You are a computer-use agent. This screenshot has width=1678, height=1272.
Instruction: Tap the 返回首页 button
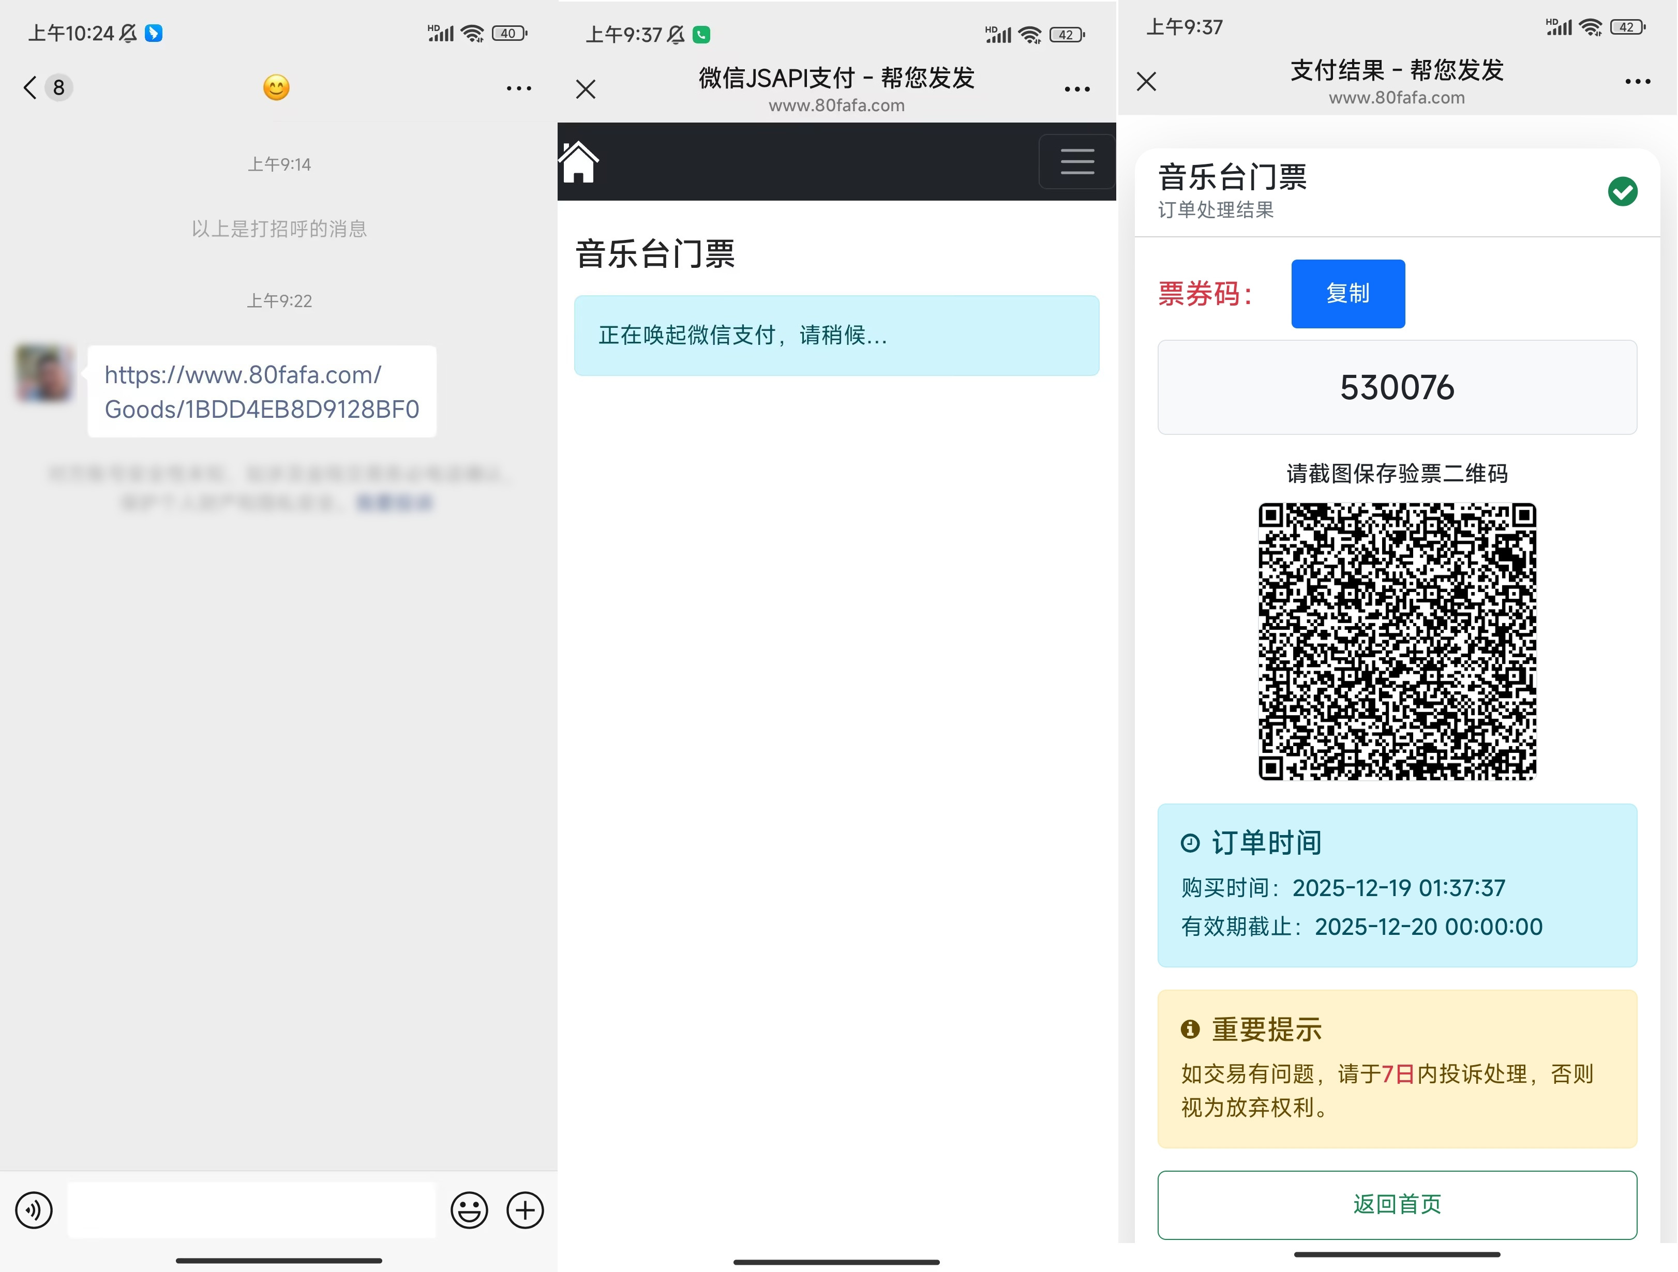(1397, 1204)
